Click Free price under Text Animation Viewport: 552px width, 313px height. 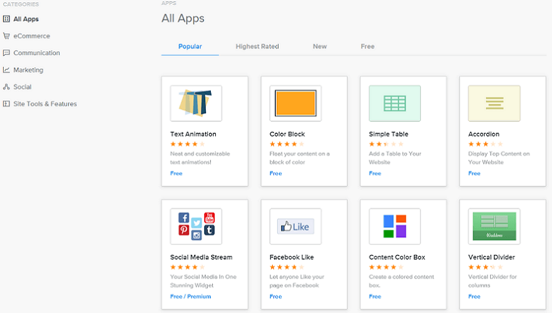click(x=176, y=173)
